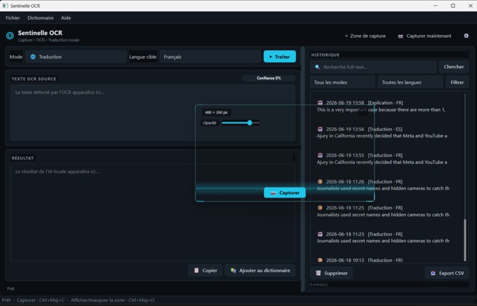The image size is (477, 306).
Task: Click the Export CSV button
Action: (447, 273)
